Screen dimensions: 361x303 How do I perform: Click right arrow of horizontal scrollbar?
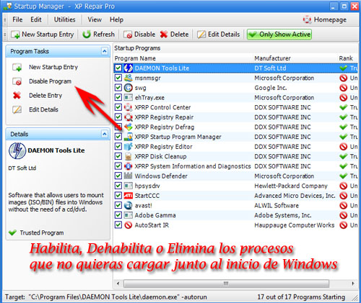pos(353,284)
